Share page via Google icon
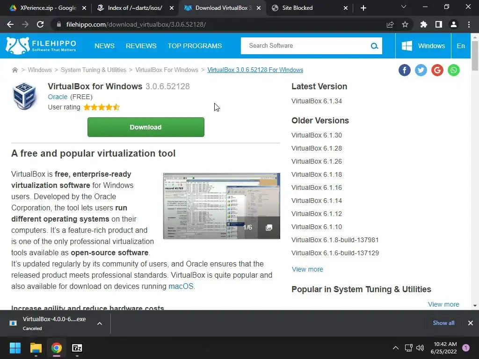Viewport: 479px width, 359px height. pos(437,70)
